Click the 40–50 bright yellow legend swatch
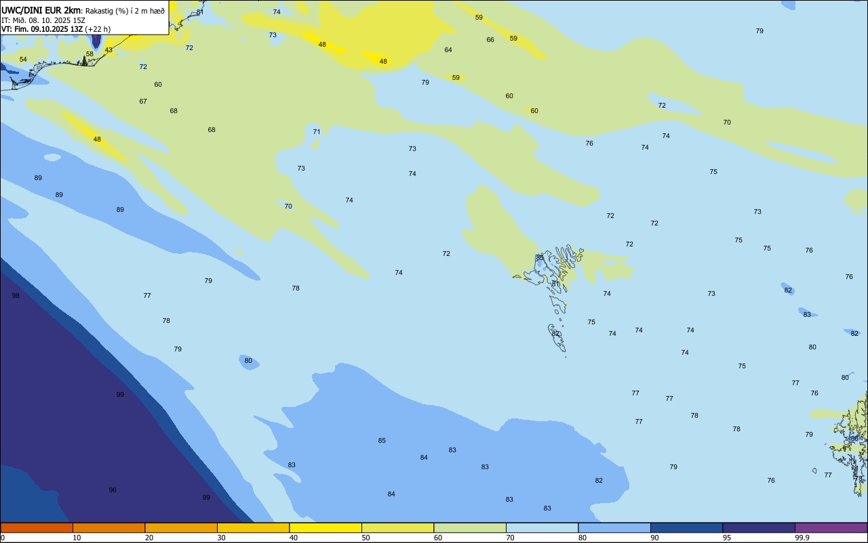Image resolution: width=868 pixels, height=543 pixels. [x=325, y=527]
